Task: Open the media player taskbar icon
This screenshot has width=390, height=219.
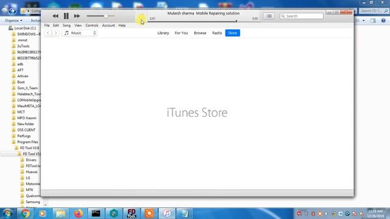Action: click(42, 214)
